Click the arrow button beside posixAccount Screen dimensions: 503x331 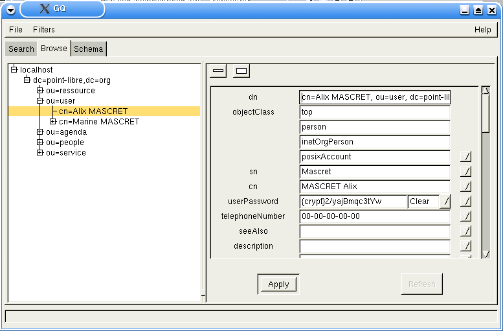[465, 156]
